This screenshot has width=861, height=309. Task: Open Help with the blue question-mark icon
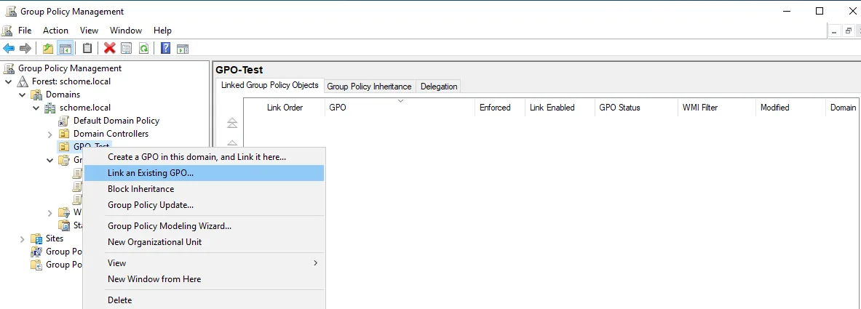click(x=165, y=48)
